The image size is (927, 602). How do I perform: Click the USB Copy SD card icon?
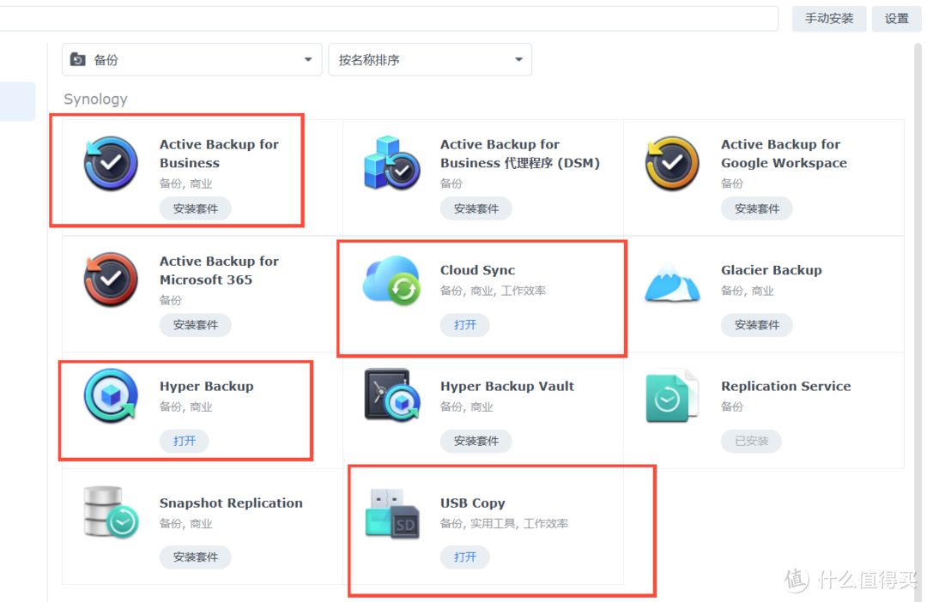coord(392,513)
